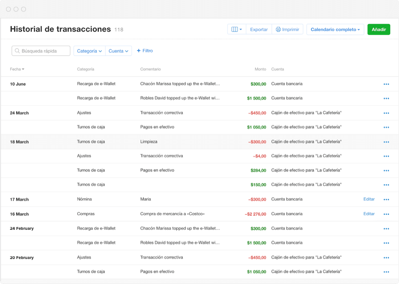Open more options for the 24 March $1 050,00 row
This screenshot has width=399, height=284.
coord(386,127)
